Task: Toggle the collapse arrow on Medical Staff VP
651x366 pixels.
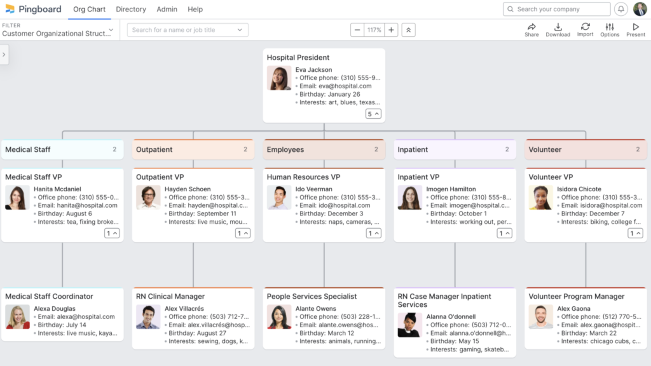Action: pyautogui.click(x=112, y=233)
